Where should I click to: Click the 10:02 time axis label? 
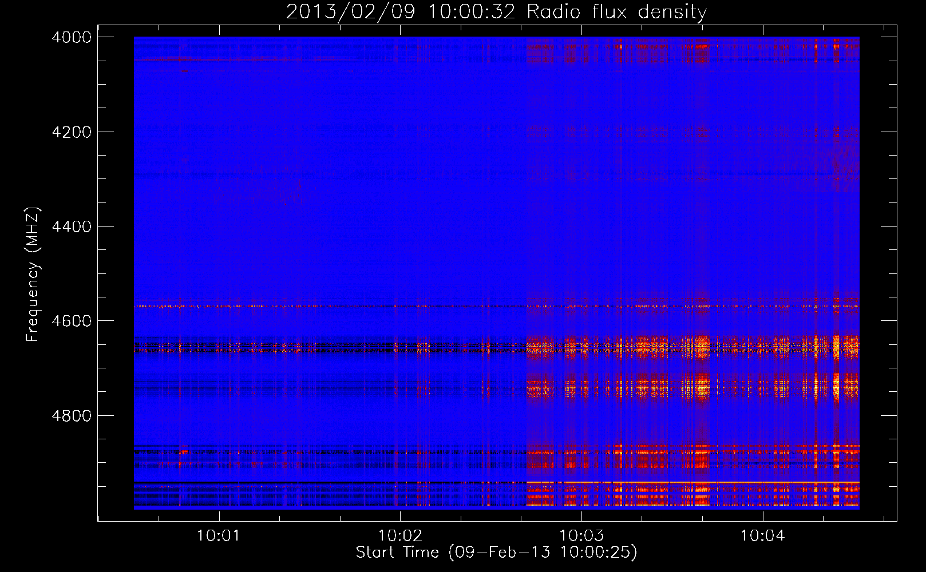399,536
